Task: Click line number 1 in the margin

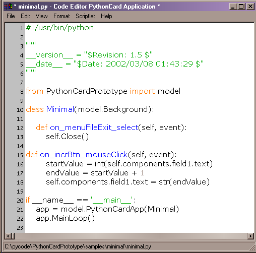Action: (x=22, y=28)
